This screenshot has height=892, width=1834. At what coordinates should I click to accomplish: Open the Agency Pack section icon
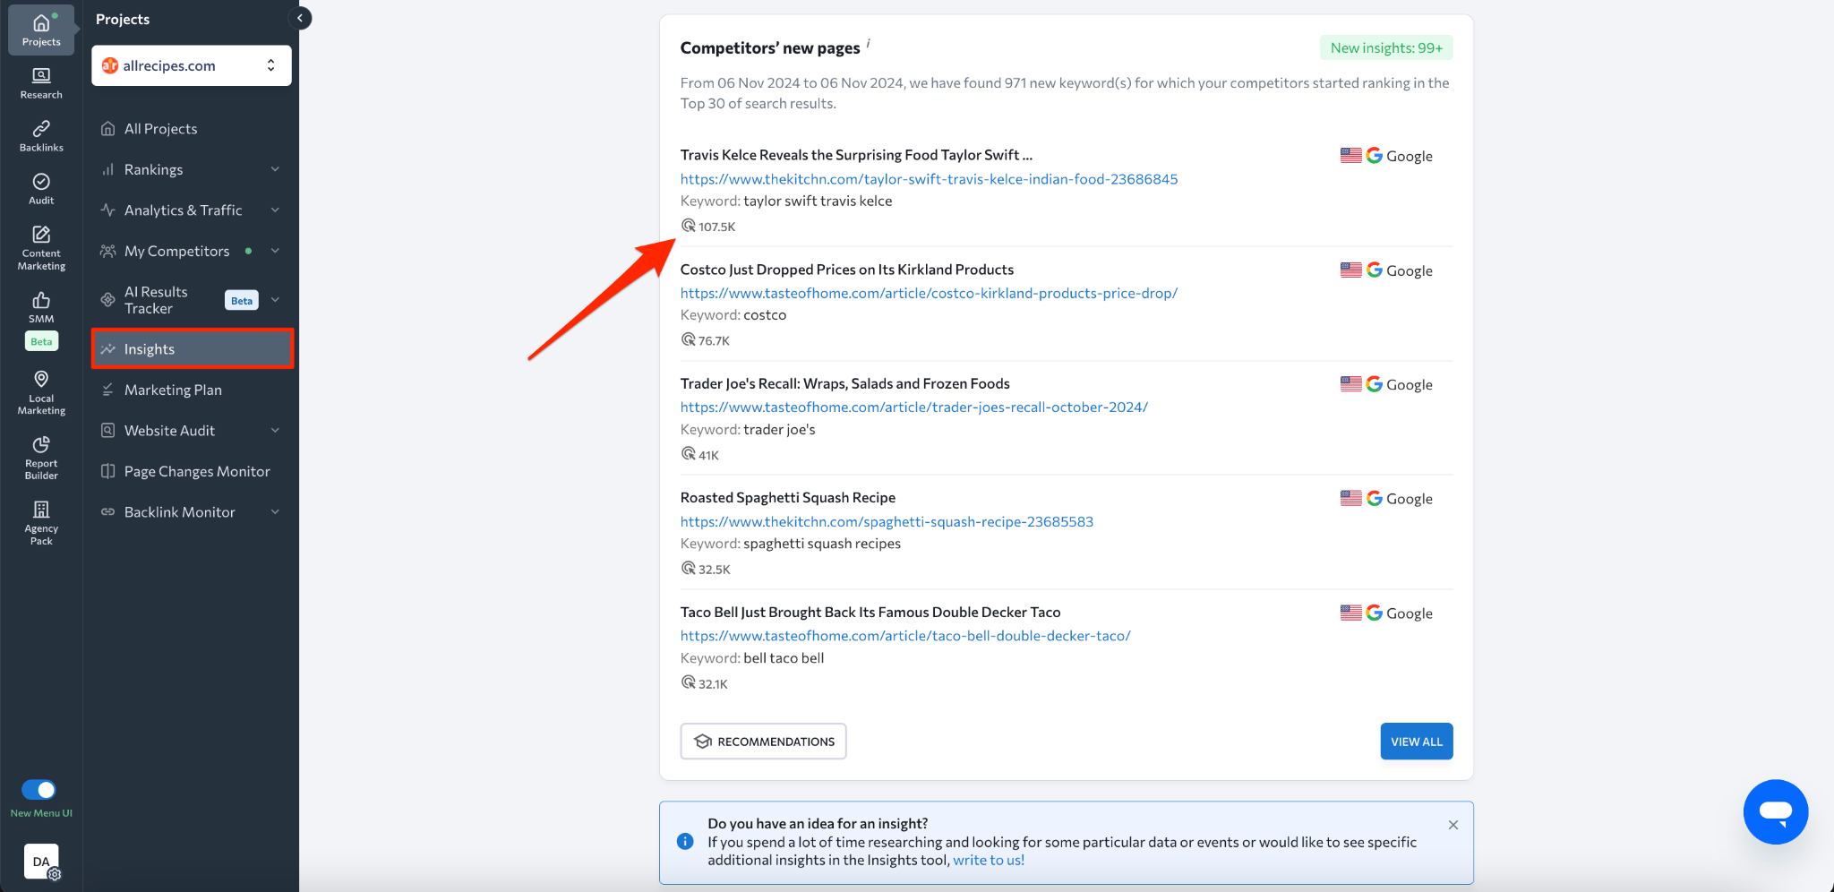(x=41, y=522)
